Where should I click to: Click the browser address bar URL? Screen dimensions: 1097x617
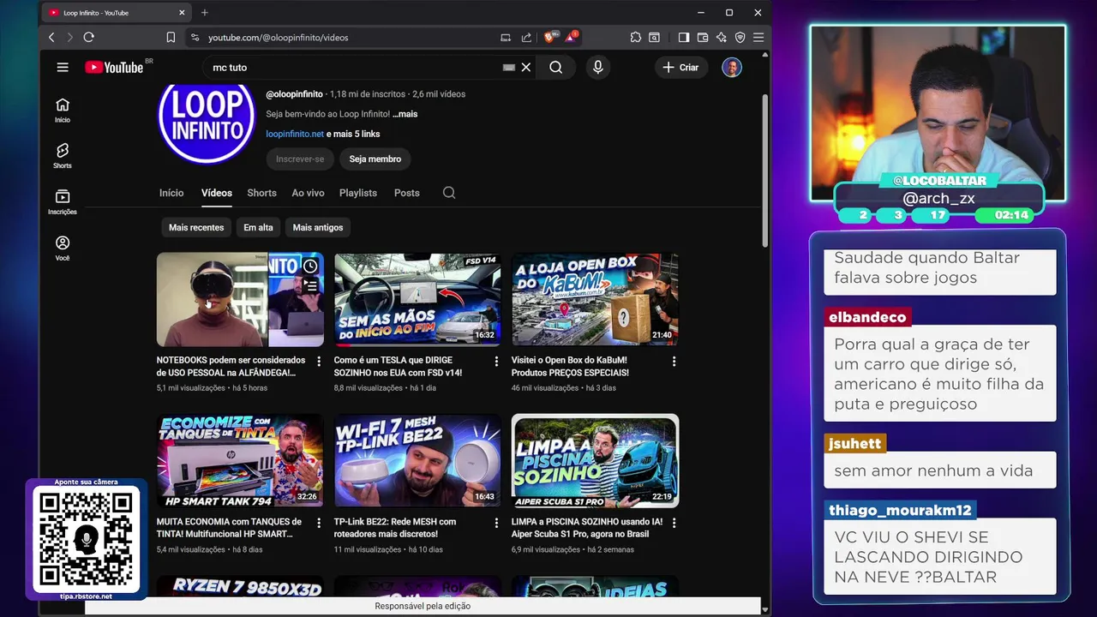[x=278, y=37]
